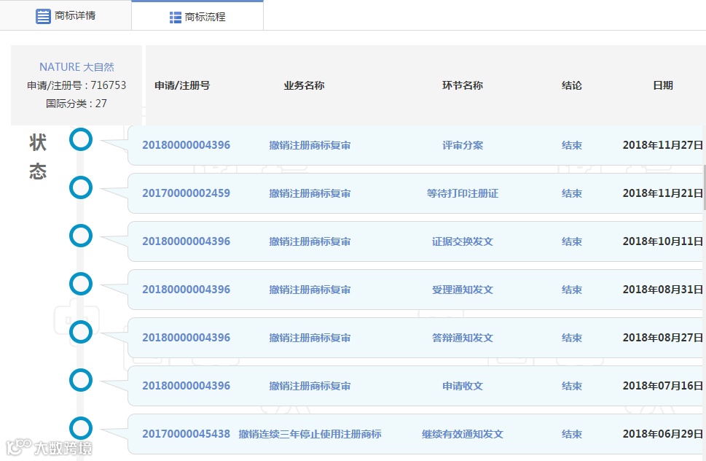Click 20180000004396 in 答辩通知发文 row
Image resolution: width=706 pixels, height=461 pixels.
pos(186,338)
